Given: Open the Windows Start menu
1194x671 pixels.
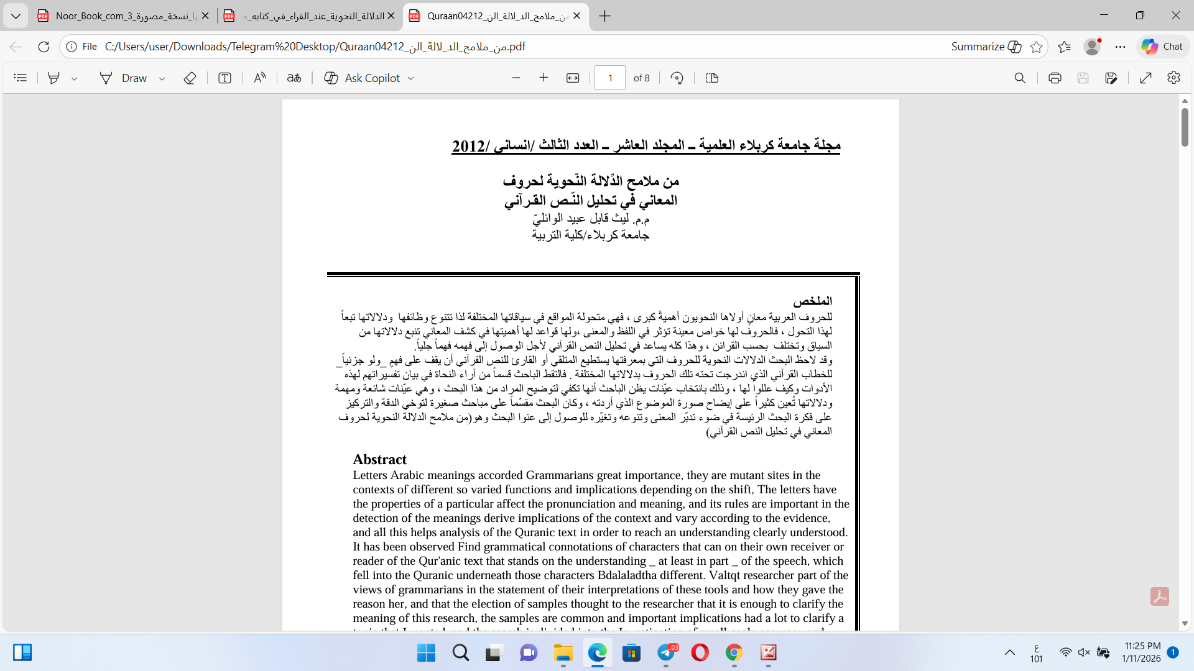Looking at the screenshot, I should [426, 653].
